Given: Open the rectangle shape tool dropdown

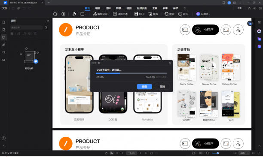Looking at the screenshot, I should [x=83, y=14].
